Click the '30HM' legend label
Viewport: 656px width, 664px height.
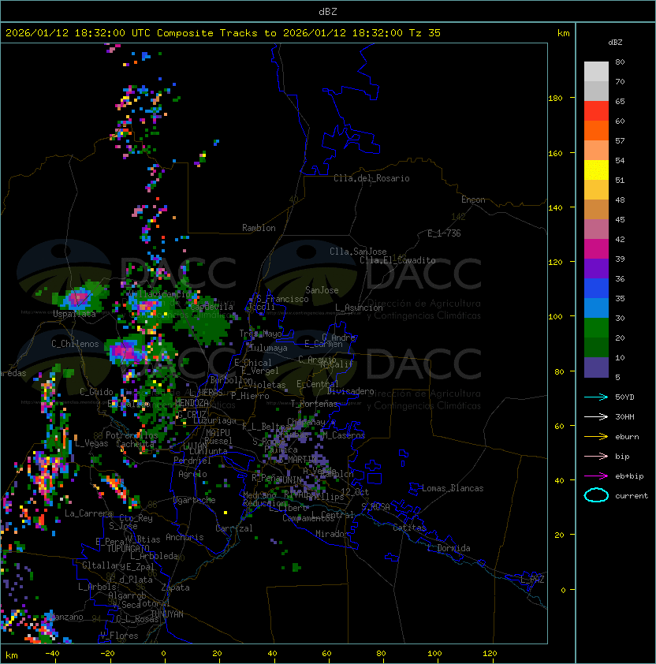pos(624,417)
